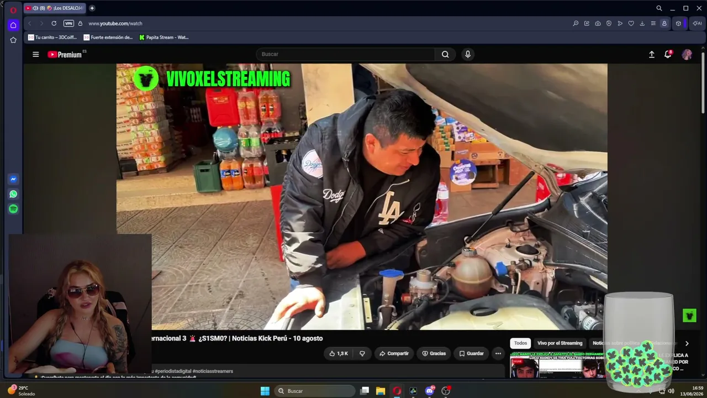707x398 pixels.
Task: Open the YouTube upload create button
Action: point(652,54)
